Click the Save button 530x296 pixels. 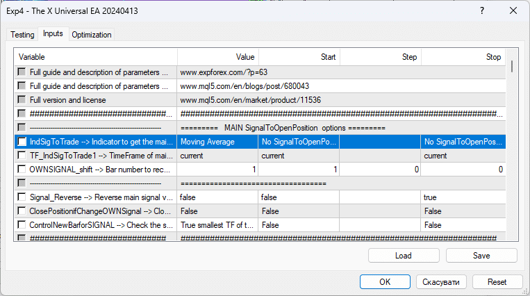click(x=481, y=256)
